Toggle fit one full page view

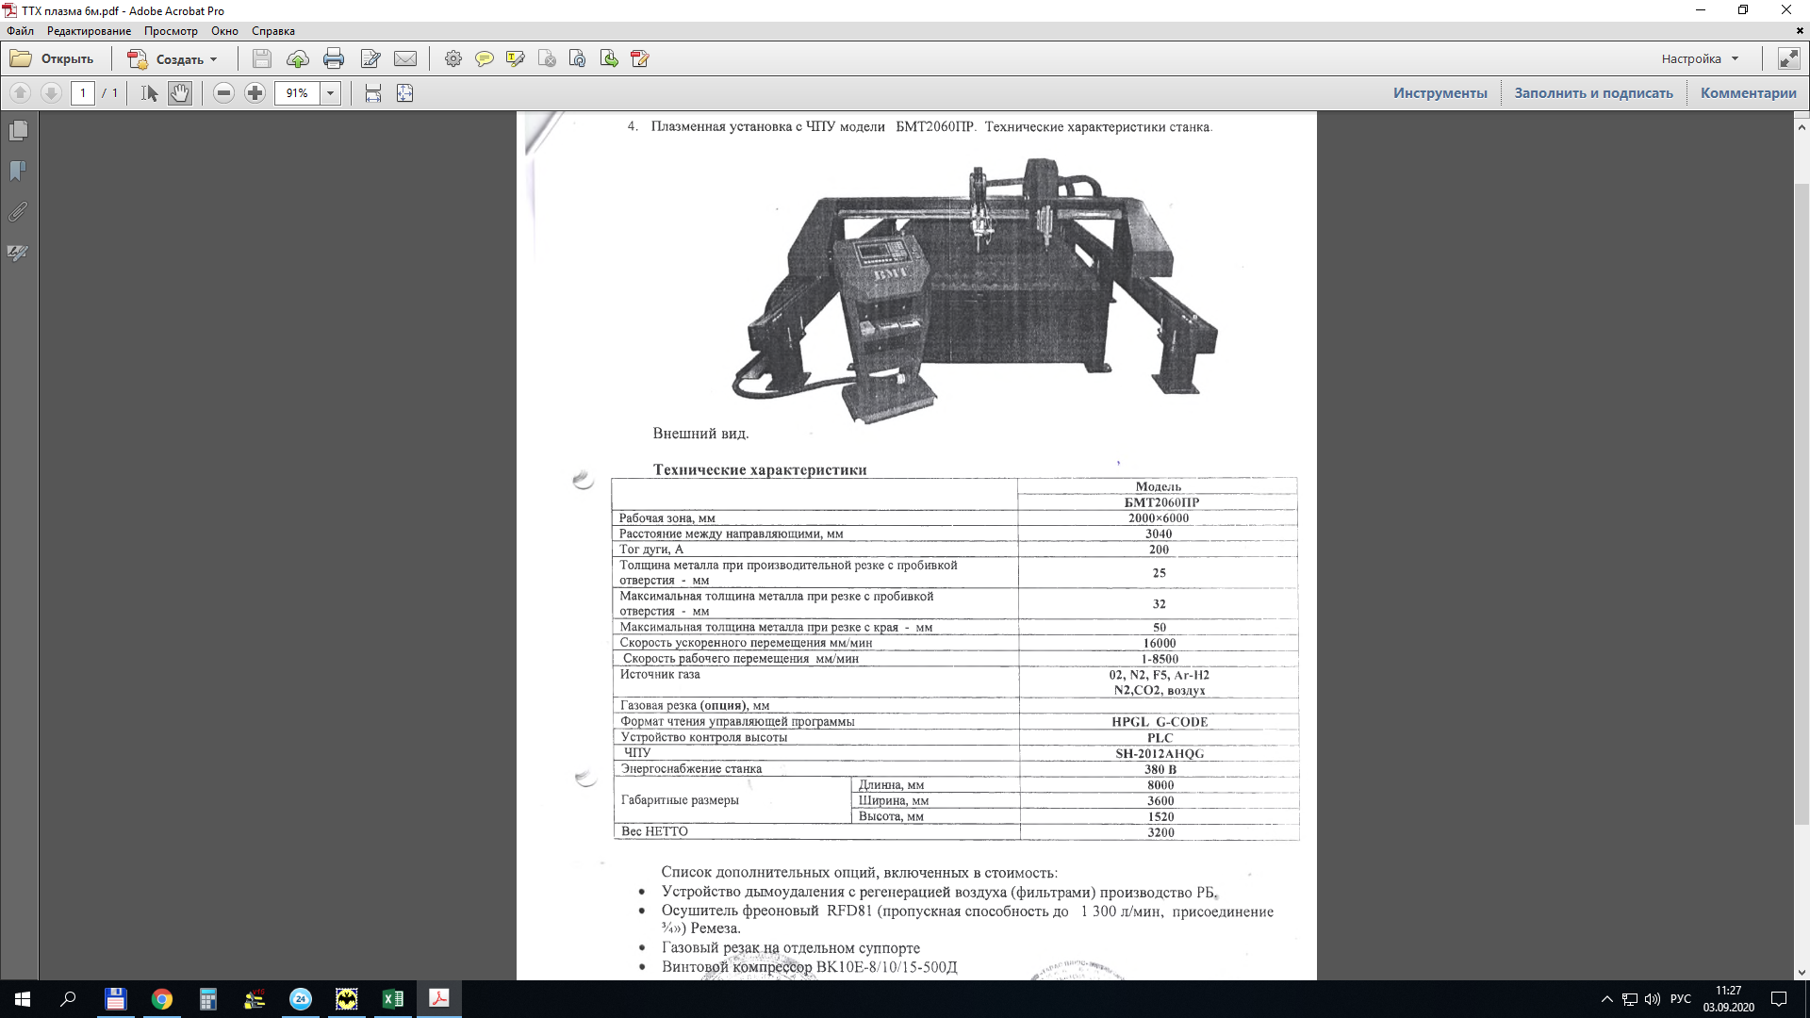pyautogui.click(x=404, y=92)
